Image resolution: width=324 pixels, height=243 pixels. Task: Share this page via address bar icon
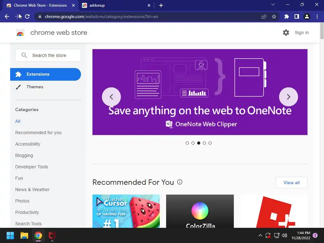(x=264, y=16)
